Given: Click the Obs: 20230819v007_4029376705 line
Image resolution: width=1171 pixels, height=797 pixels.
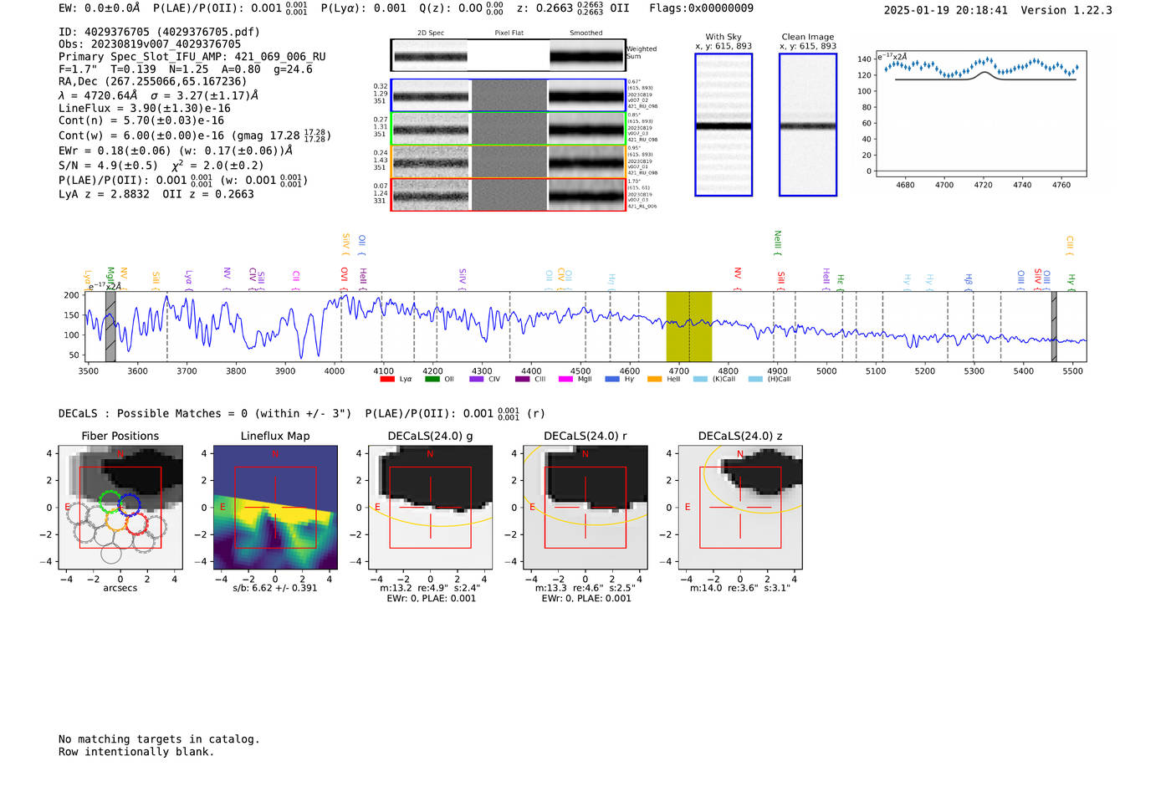Looking at the screenshot, I should point(150,44).
